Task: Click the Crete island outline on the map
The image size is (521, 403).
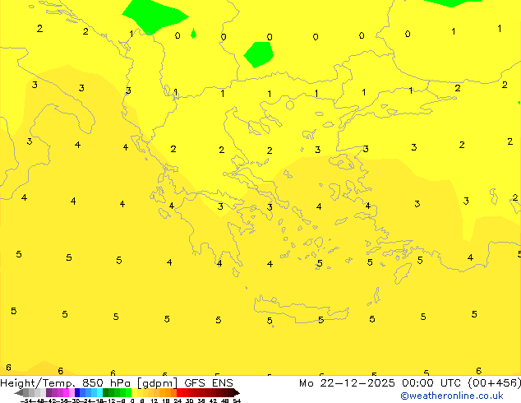Action: click(301, 309)
